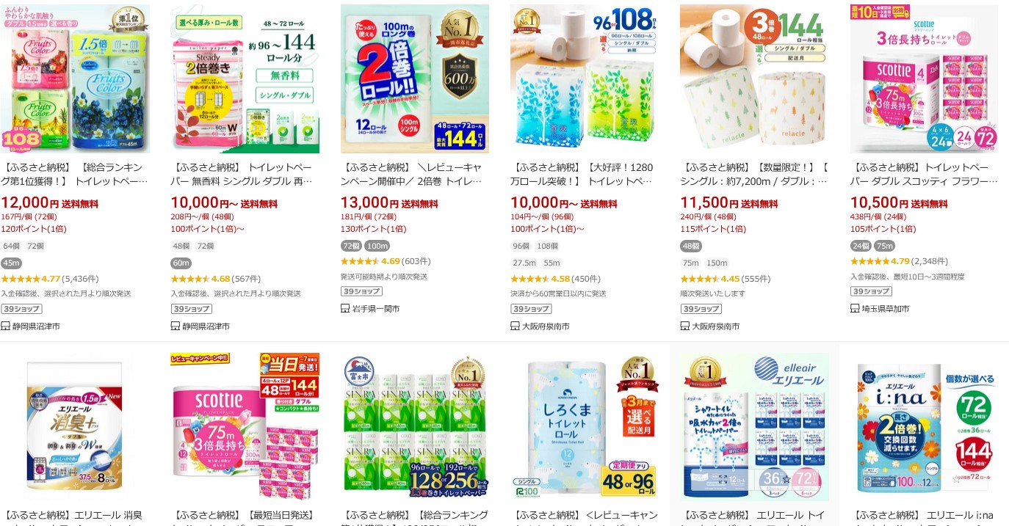Image resolution: width=1009 pixels, height=526 pixels.
Task: Select the 108個 quantity tag
Action: coord(547,246)
